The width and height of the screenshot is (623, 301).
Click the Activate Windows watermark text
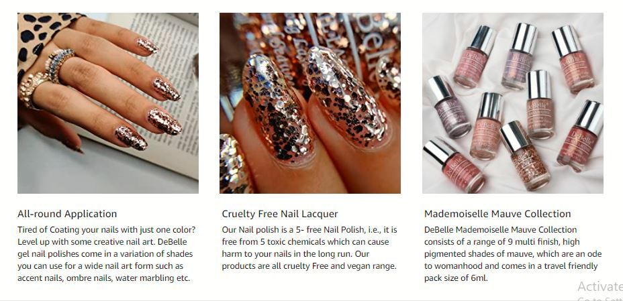coord(600,286)
